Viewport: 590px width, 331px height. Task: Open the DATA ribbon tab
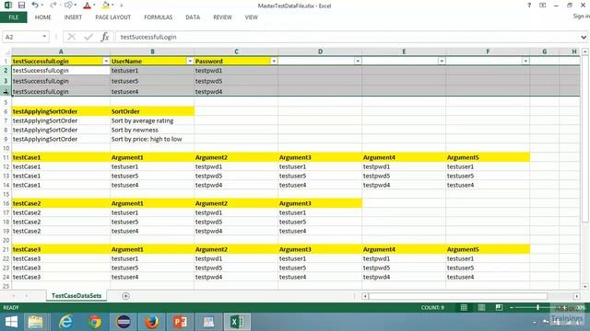[x=193, y=17]
